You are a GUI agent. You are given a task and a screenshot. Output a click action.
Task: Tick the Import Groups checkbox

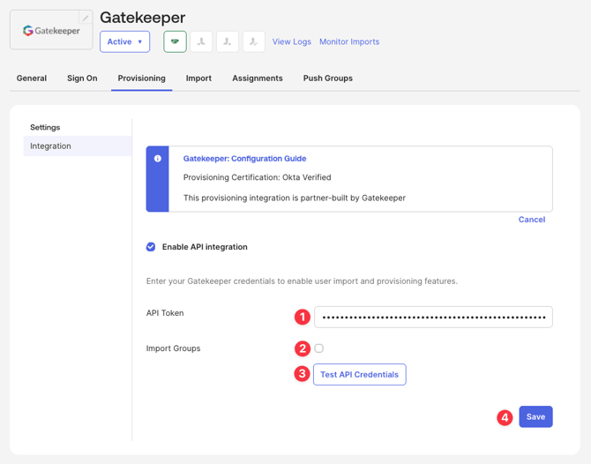tap(319, 348)
